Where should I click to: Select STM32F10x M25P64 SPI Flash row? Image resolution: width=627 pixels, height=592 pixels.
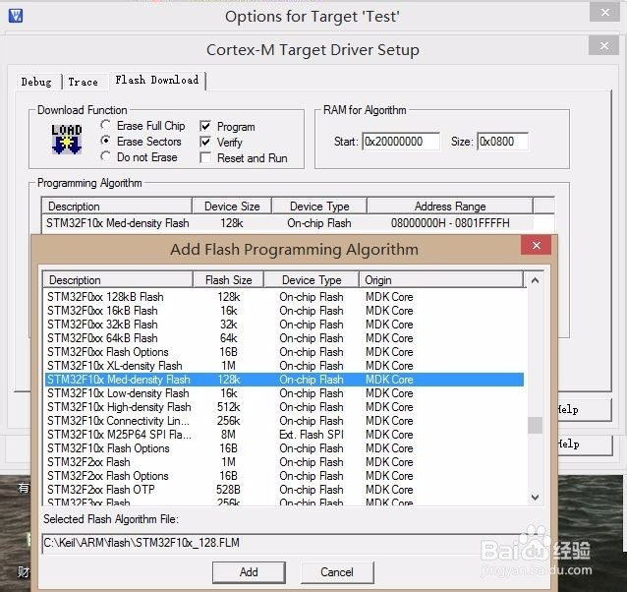[x=284, y=435]
